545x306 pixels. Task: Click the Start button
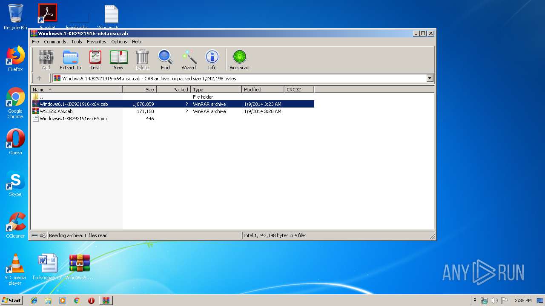12,300
